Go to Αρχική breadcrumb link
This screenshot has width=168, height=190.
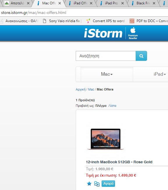(80, 89)
